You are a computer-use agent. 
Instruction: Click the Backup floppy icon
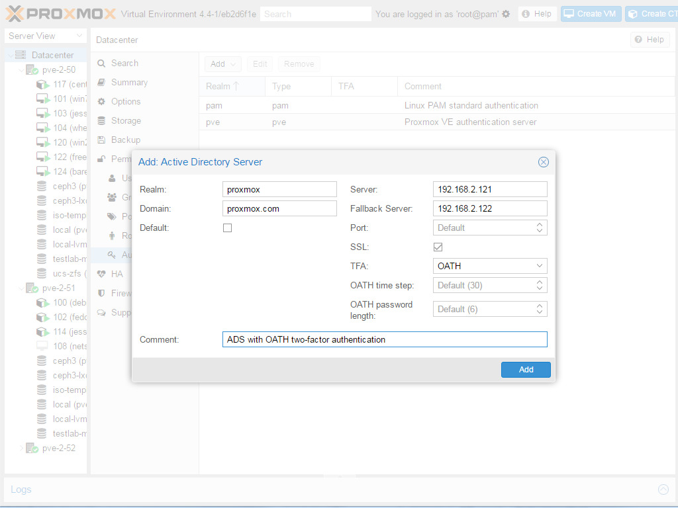101,140
